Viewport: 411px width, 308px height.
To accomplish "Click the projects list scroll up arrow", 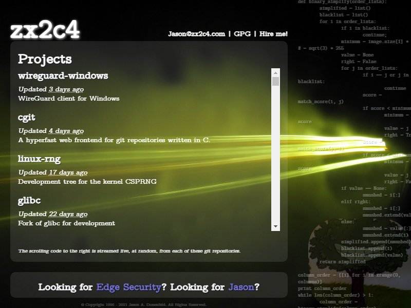I will click(275, 72).
